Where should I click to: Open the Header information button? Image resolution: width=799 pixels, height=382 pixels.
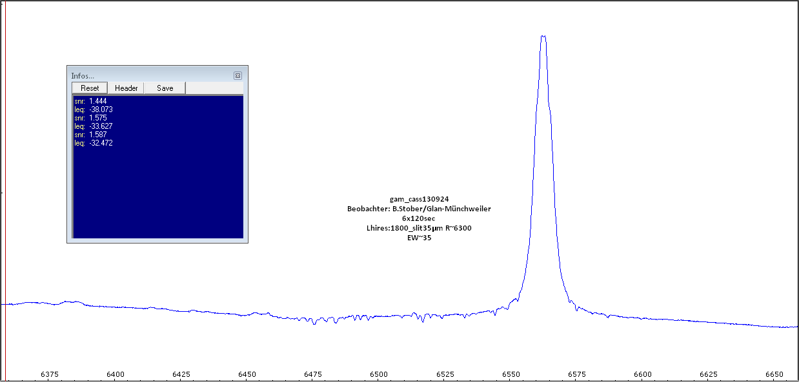point(126,88)
